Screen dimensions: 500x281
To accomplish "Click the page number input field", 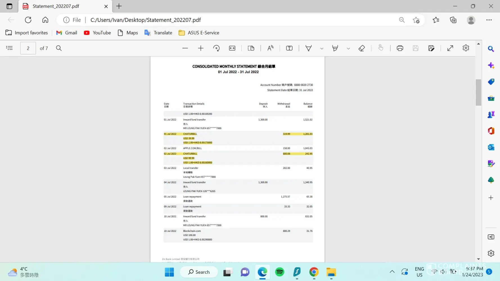I will 28,48.
